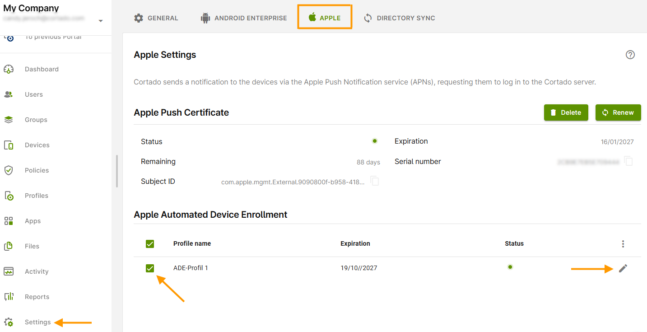Click the Status column header
The height and width of the screenshot is (332, 647).
(x=514, y=243)
